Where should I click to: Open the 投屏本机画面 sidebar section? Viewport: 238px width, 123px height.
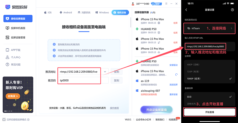18,28
